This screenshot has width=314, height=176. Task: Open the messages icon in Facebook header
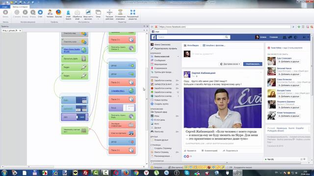(x=290, y=37)
